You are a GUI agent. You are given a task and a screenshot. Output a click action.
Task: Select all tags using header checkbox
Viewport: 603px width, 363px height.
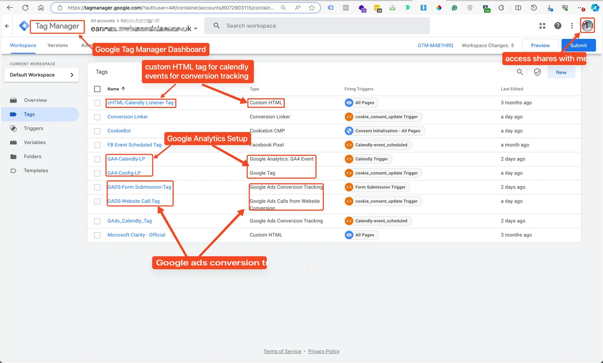click(x=97, y=89)
